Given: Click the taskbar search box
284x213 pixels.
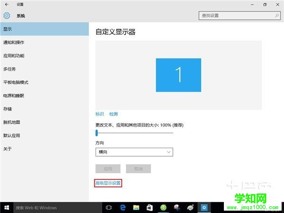Looking at the screenshot, I should pos(58,208).
